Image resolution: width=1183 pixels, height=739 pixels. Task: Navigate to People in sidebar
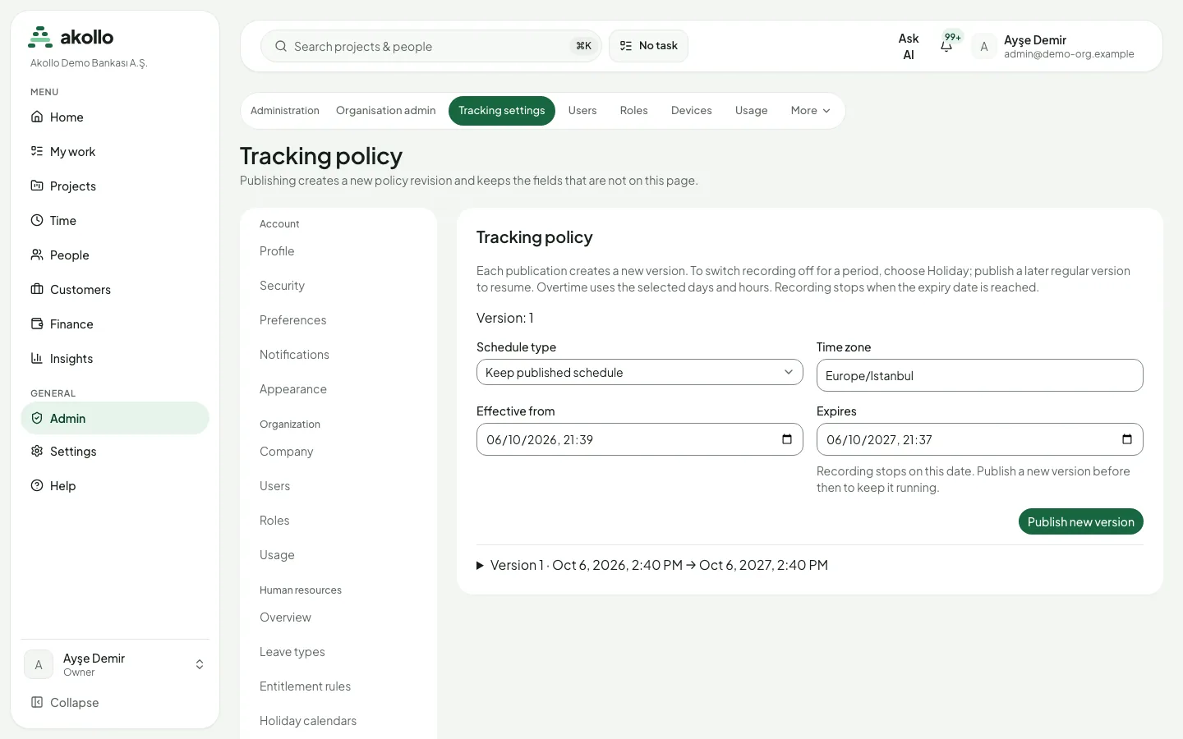[115, 255]
